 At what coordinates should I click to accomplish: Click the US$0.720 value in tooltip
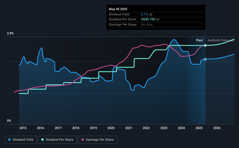[148, 20]
